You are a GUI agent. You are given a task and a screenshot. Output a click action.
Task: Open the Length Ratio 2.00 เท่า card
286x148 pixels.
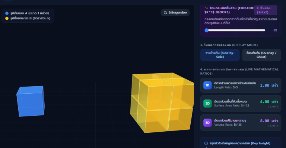[x=241, y=86]
